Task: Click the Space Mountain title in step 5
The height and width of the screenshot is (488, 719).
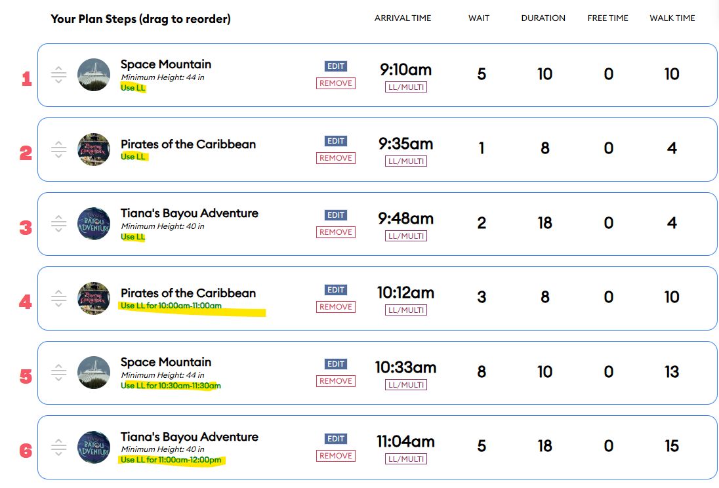Action: pos(165,362)
